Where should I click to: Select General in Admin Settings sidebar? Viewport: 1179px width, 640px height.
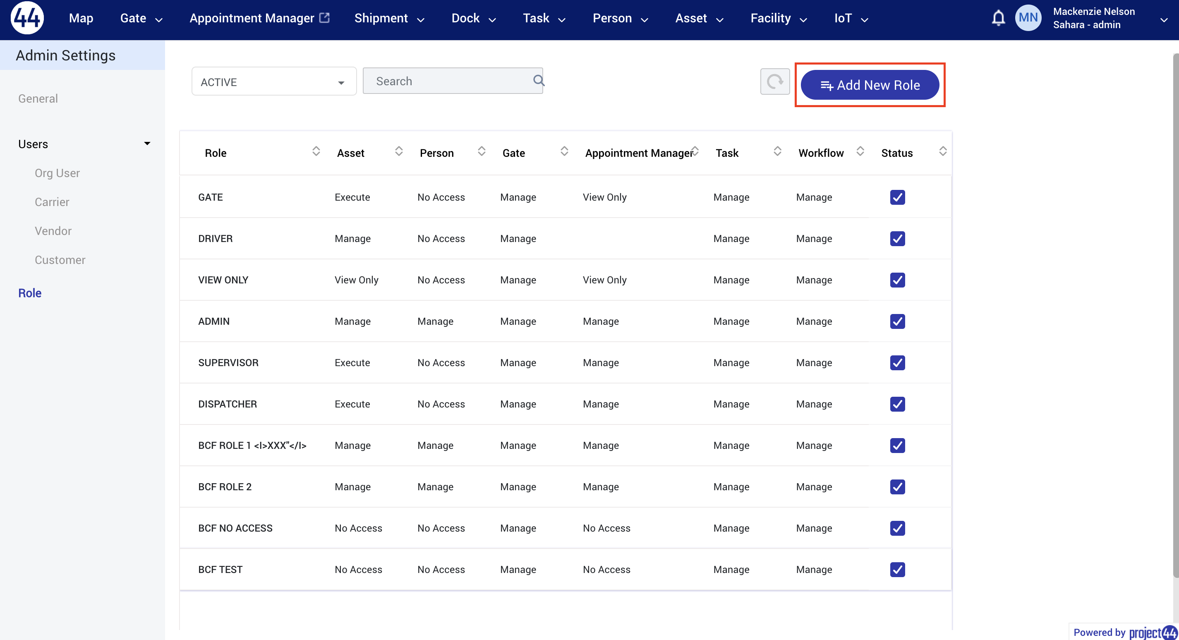[x=38, y=98]
